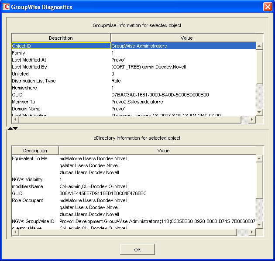Viewport: 275px width, 261px height.
Task: Click the split pane collapse-up arrow
Action: coord(10,128)
